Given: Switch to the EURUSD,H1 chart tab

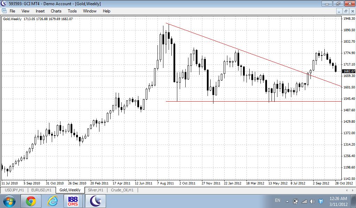Looking at the screenshot, I should [42, 190].
